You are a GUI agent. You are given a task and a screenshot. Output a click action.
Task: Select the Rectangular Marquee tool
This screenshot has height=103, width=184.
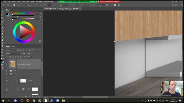(x=2, y=15)
